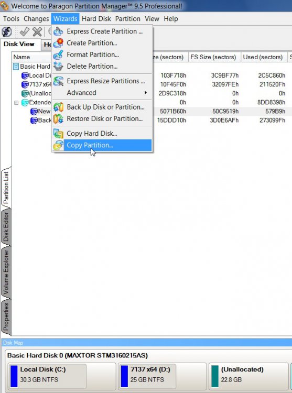Open the Hard Disk menu
The image size is (292, 393).
click(96, 19)
